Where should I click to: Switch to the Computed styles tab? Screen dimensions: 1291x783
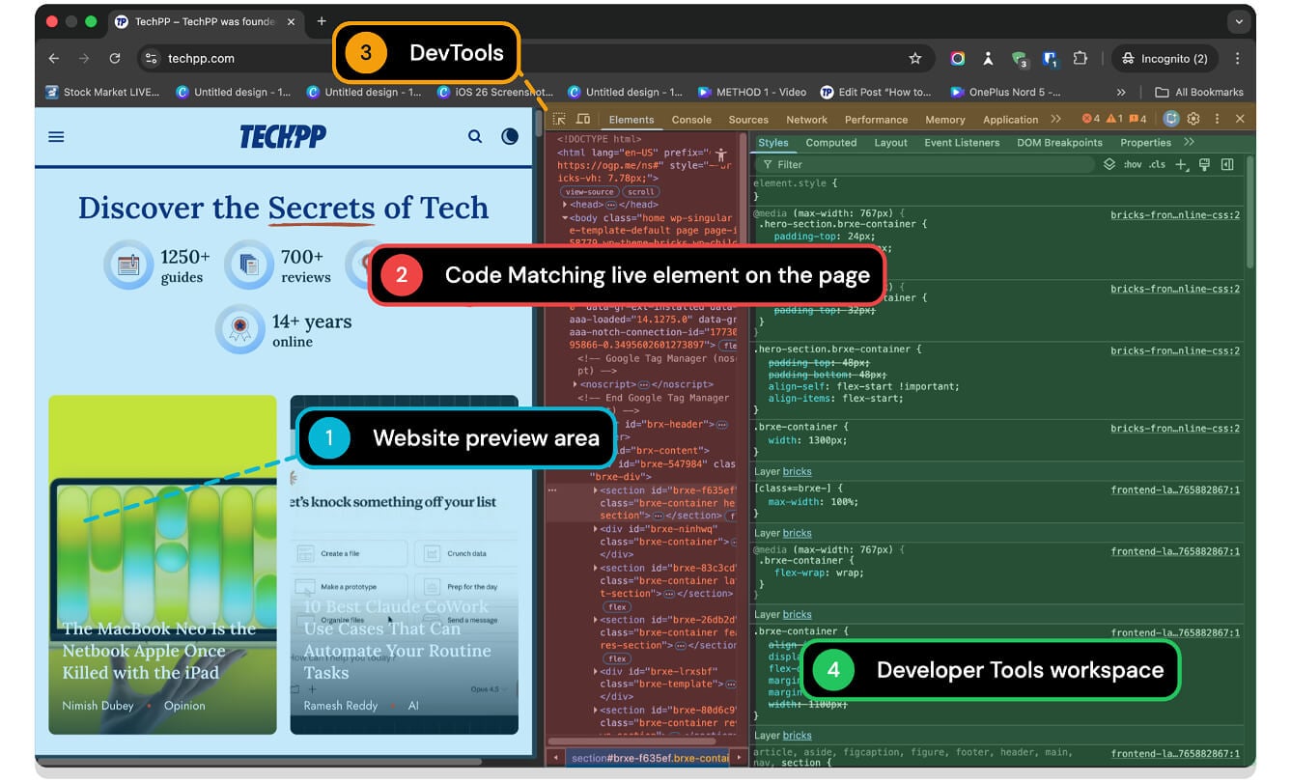831,142
